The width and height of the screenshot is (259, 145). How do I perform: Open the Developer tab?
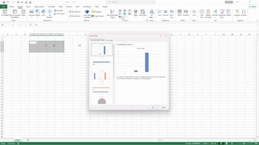[87, 6]
